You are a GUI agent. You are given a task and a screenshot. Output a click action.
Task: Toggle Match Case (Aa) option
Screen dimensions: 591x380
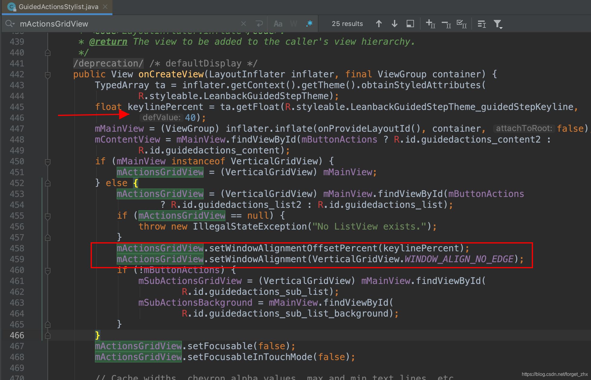pos(278,24)
